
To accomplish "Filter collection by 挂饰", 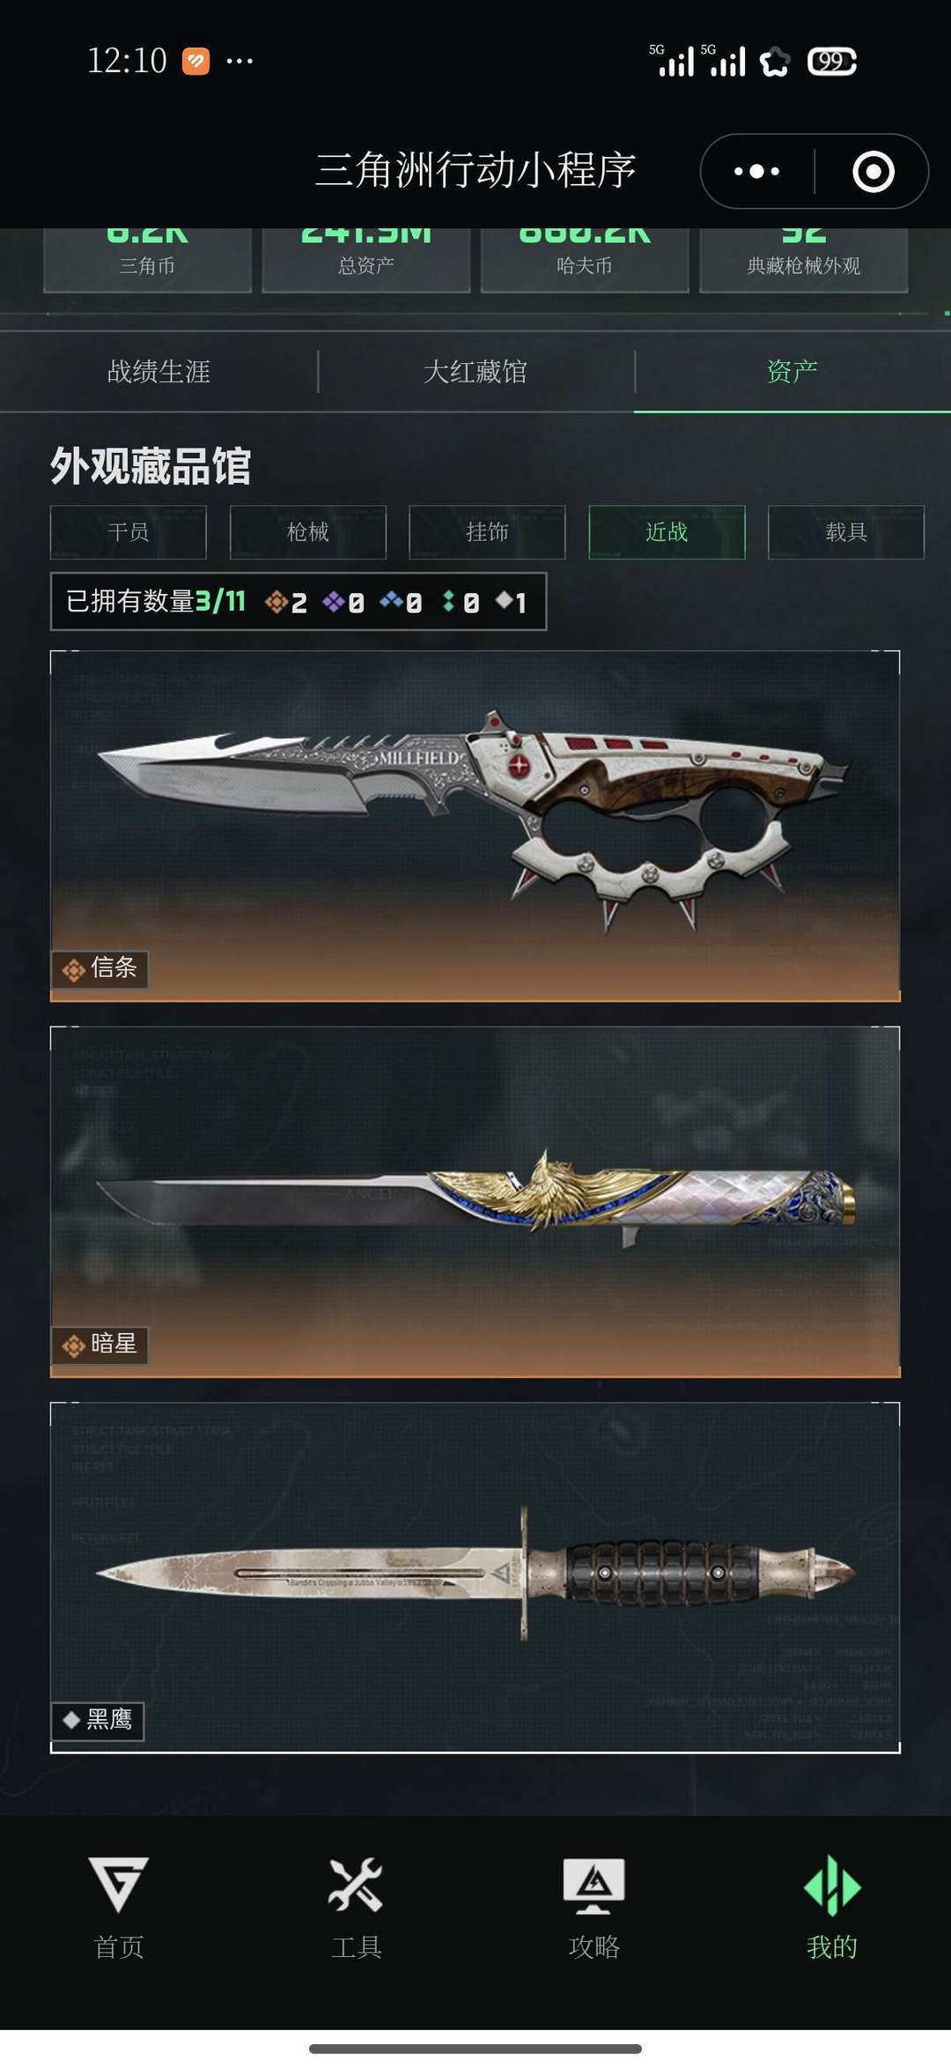I will coord(487,532).
